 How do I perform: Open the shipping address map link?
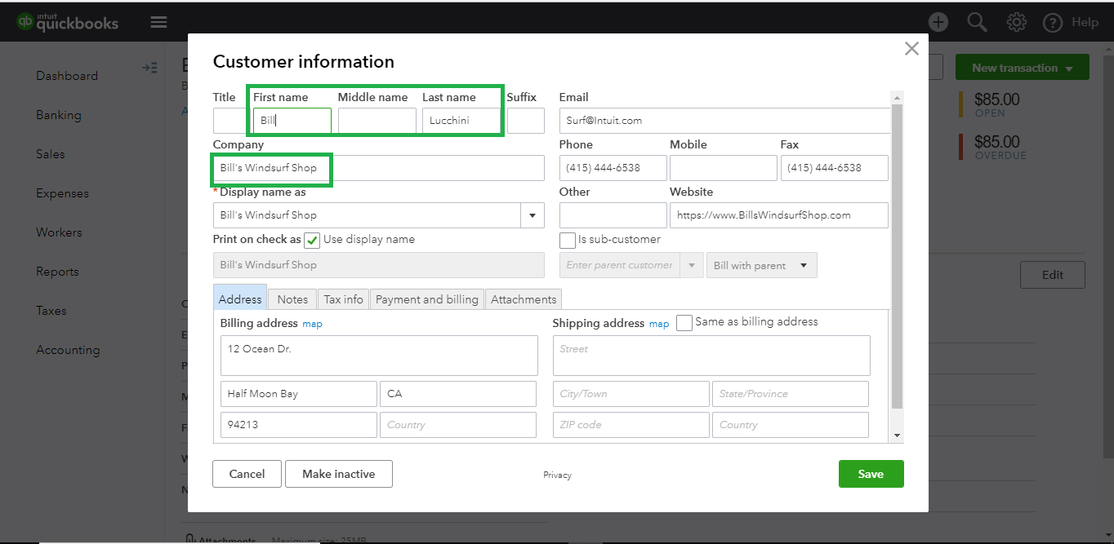[x=659, y=324]
